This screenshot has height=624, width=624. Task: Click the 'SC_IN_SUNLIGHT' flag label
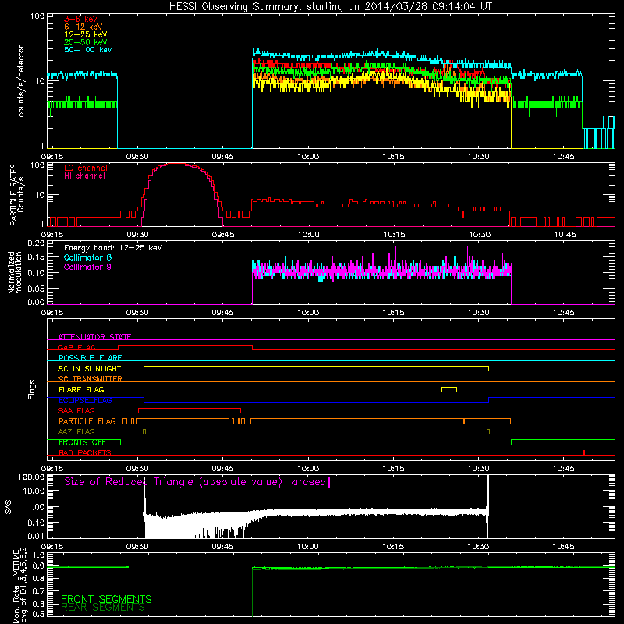90,368
